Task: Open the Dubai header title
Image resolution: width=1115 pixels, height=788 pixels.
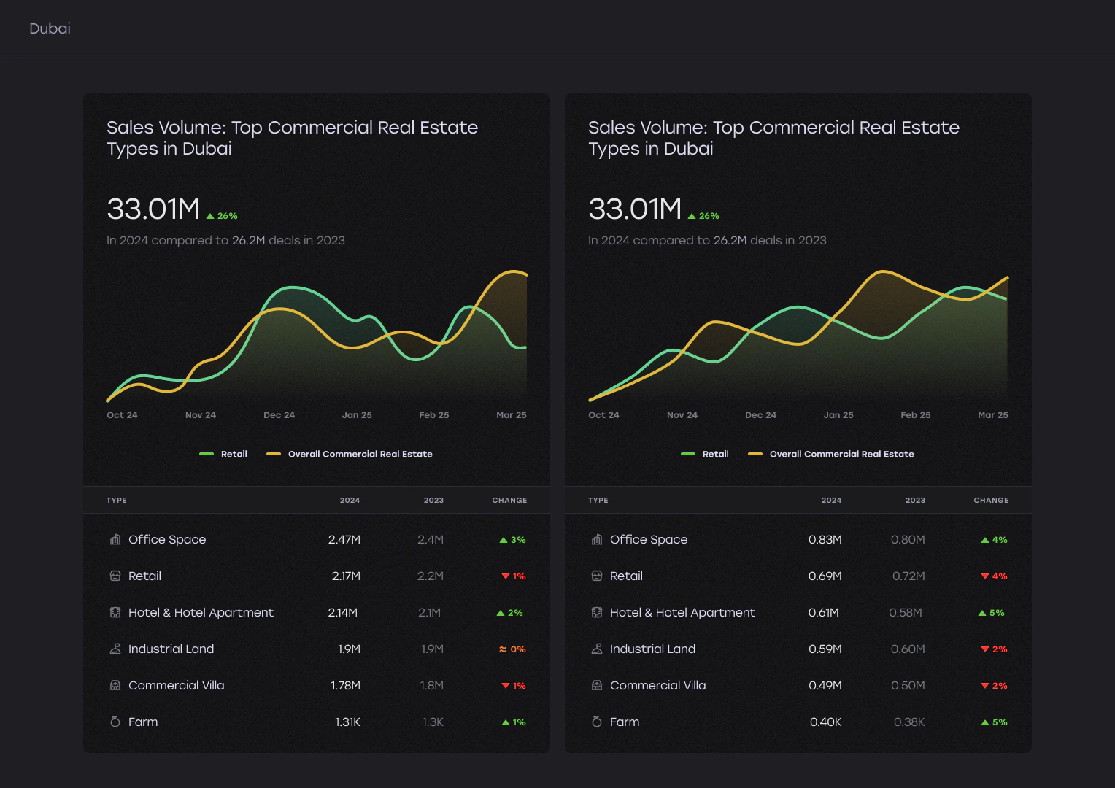Action: click(x=50, y=28)
